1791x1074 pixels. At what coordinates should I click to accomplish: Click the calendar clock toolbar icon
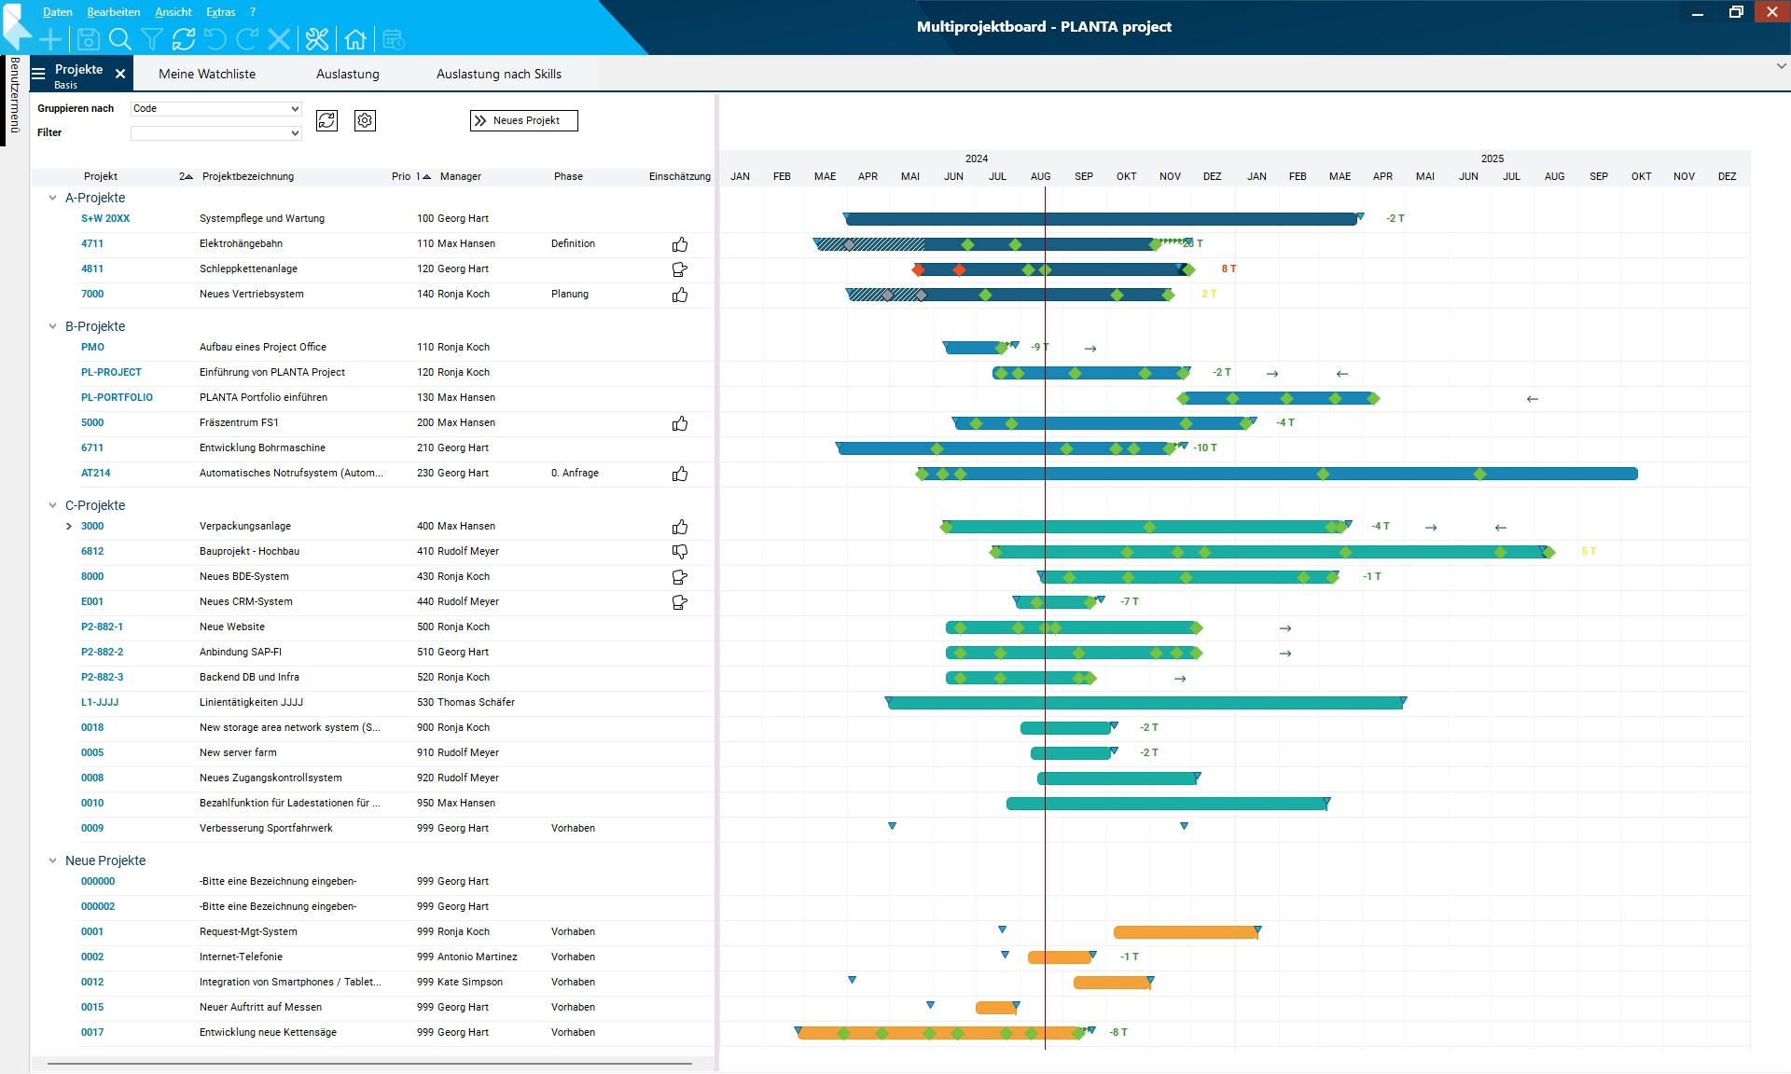394,39
